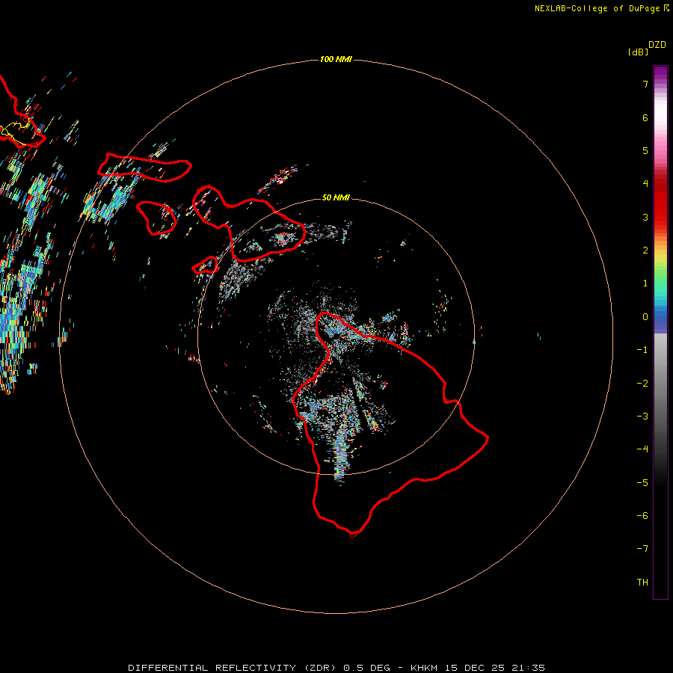Screen dimensions: 673x673
Task: Click the 3 value on color scale
Action: point(645,217)
